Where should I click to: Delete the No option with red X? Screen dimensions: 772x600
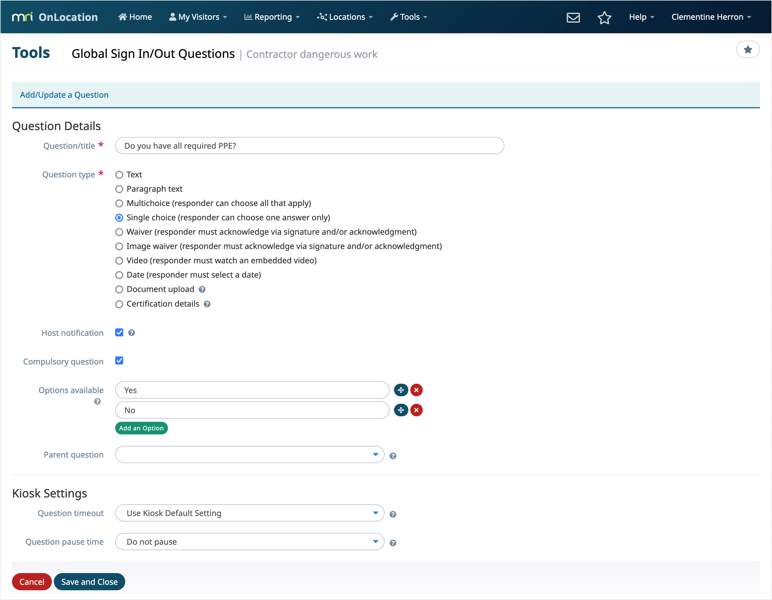pos(416,410)
